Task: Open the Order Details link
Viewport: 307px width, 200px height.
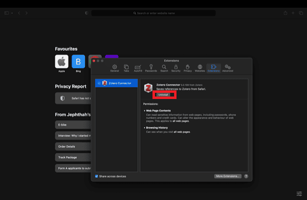Action: (x=73, y=147)
